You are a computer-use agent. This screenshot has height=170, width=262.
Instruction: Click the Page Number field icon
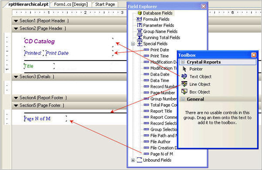click(146, 92)
